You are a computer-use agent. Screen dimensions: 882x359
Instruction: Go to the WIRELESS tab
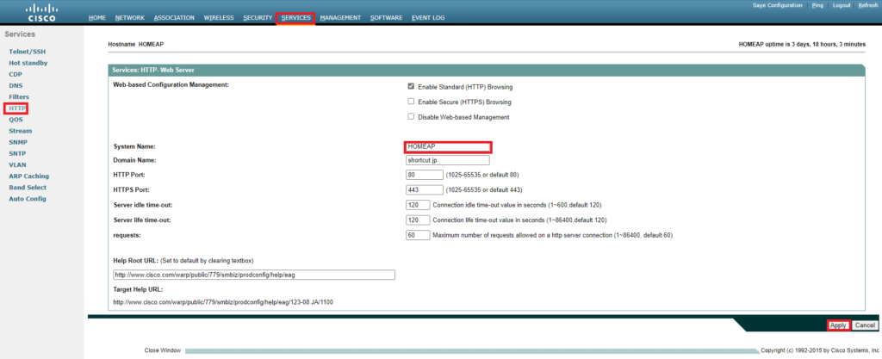tap(219, 18)
